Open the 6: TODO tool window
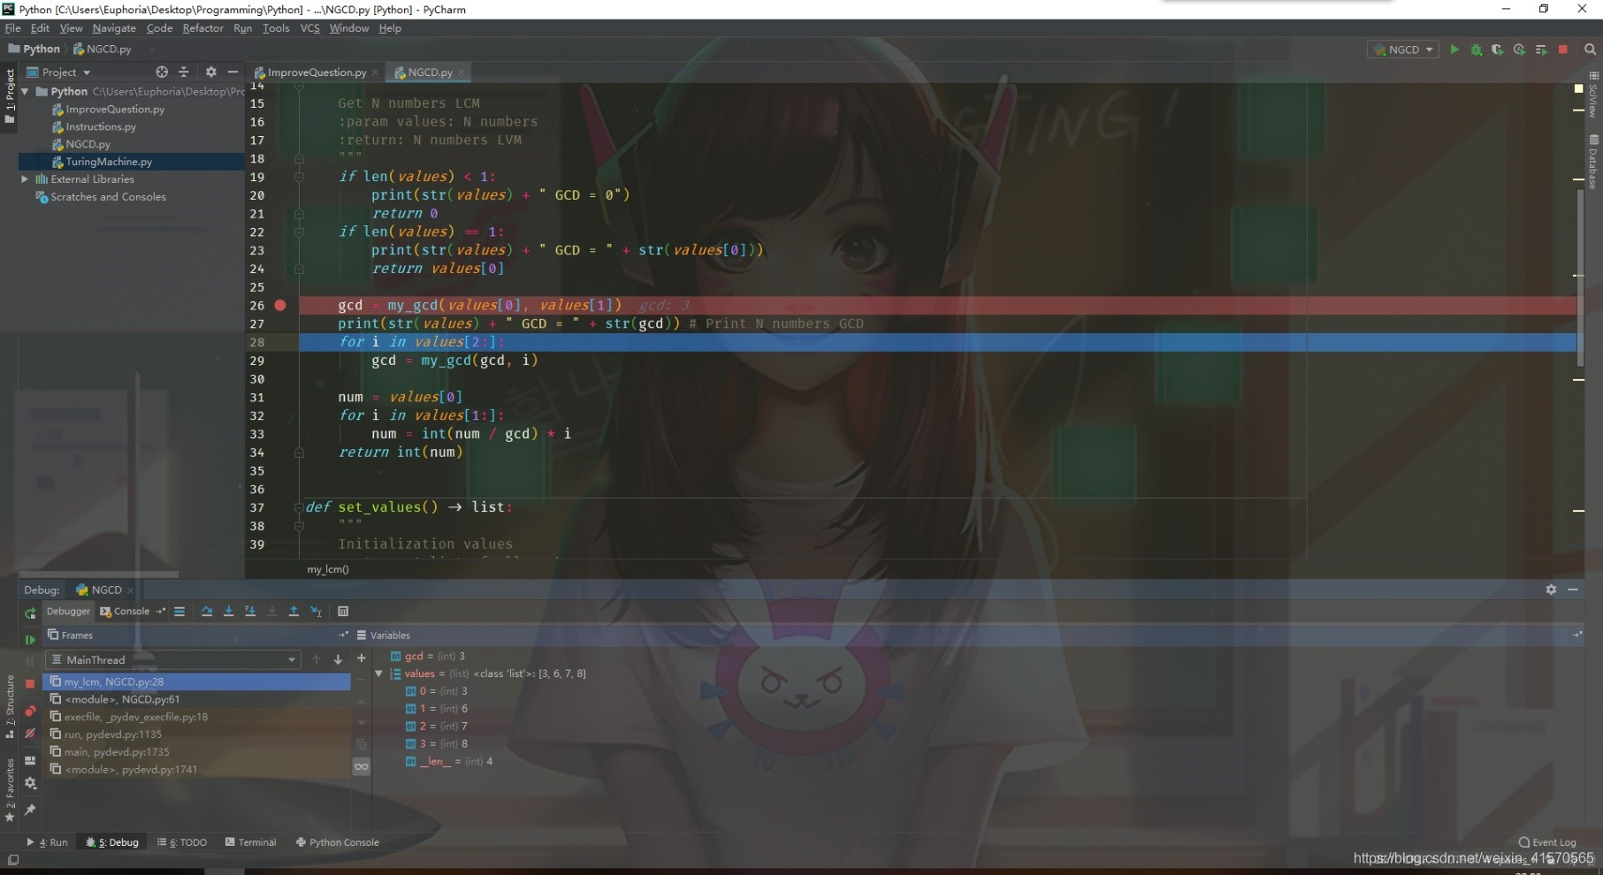The height and width of the screenshot is (875, 1603). [182, 842]
